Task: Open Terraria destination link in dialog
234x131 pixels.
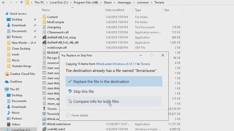Action: coord(145,64)
